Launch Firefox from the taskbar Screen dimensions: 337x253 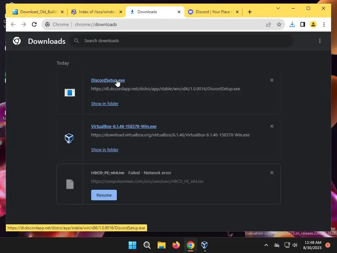[176, 245]
